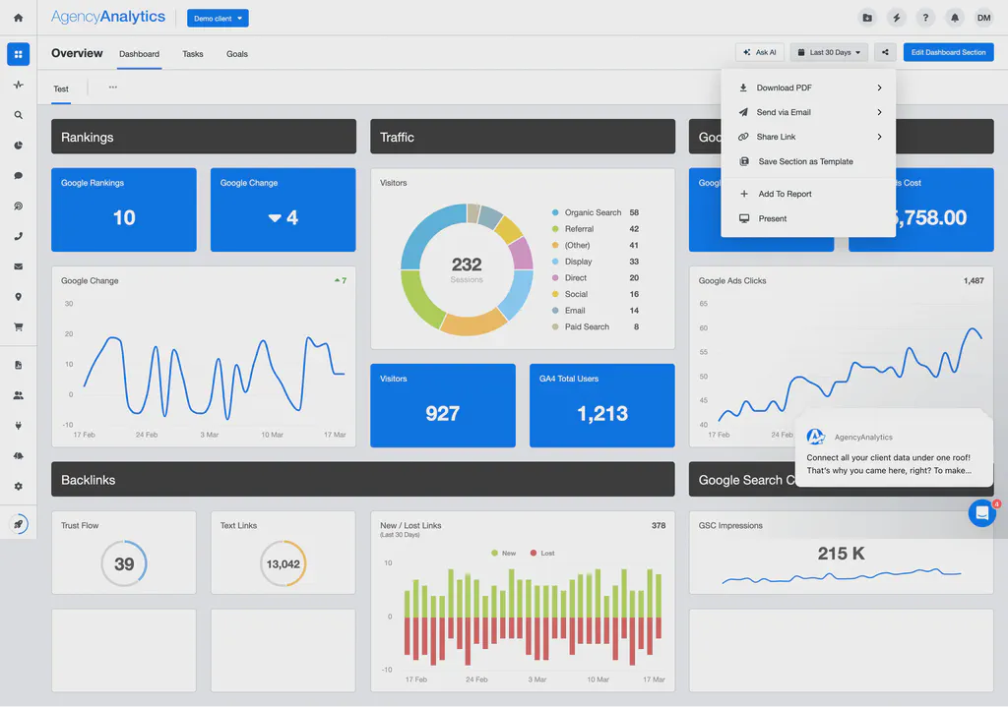Screen dimensions: 1008x707
Task: Switch to the Goals tab
Action: tap(236, 54)
